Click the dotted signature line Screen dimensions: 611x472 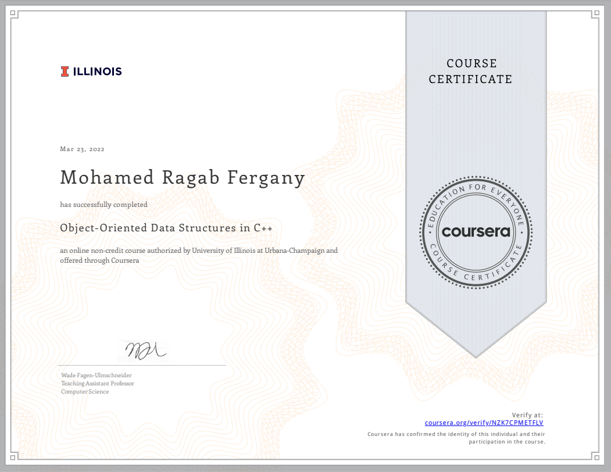142,366
